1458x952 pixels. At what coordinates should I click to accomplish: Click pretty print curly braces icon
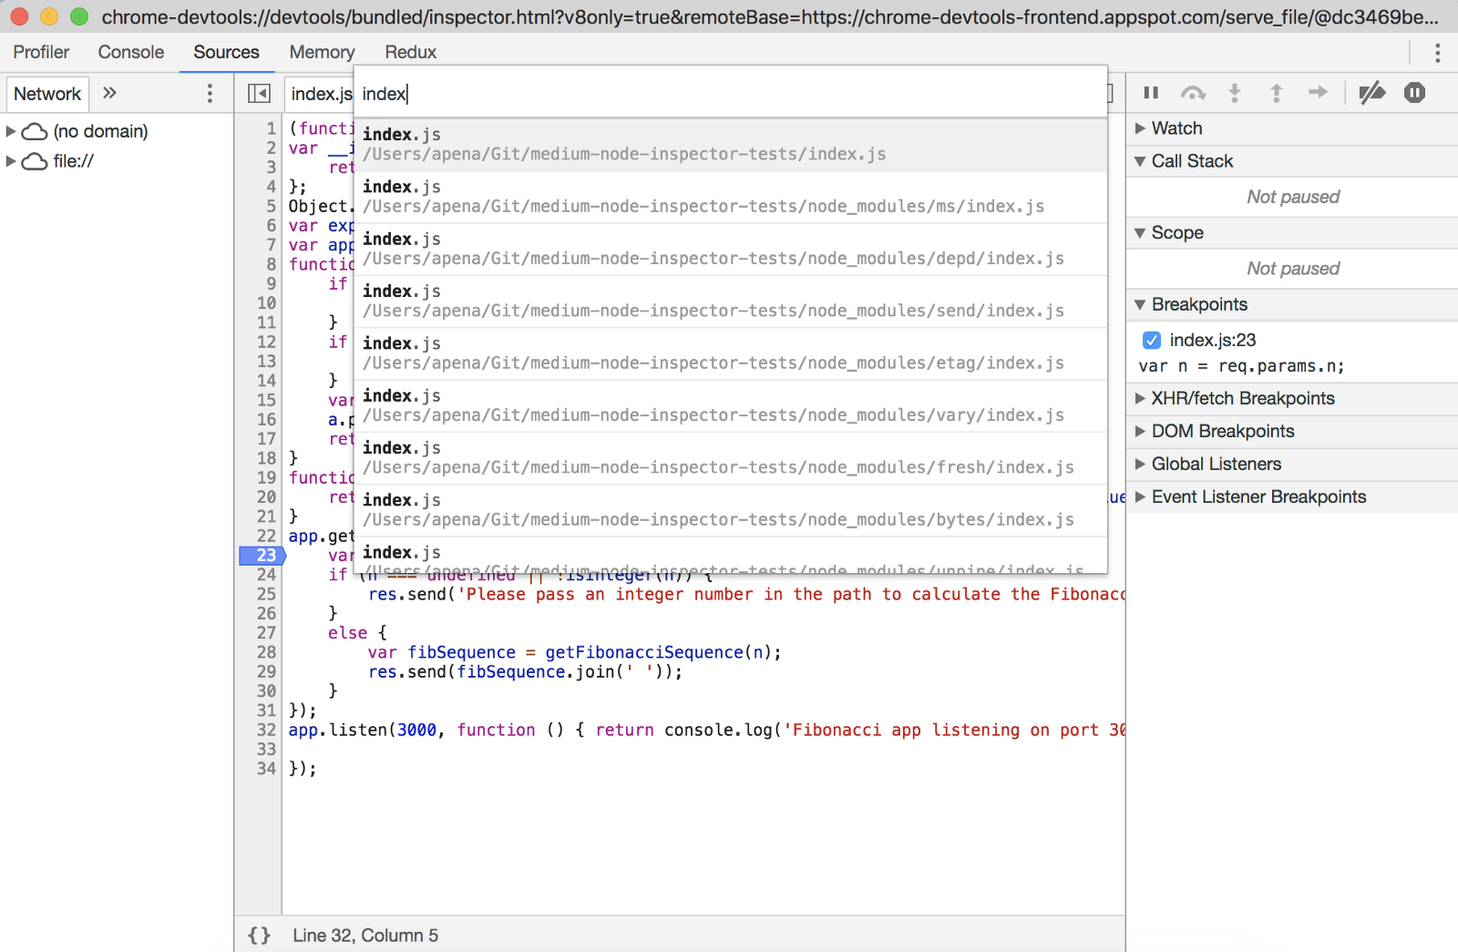tap(260, 936)
